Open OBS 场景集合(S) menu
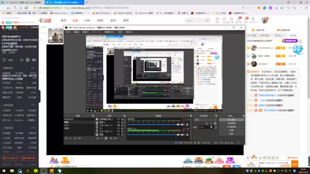Screen dimensions: 310x174 109,32
